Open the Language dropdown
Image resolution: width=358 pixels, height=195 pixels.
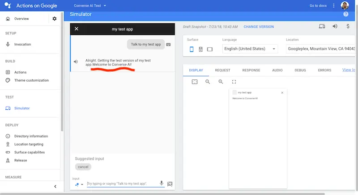click(250, 49)
